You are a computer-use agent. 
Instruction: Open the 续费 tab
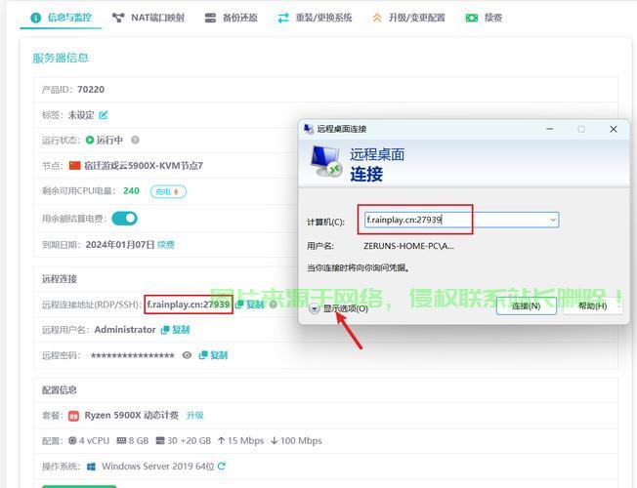pyautogui.click(x=484, y=18)
